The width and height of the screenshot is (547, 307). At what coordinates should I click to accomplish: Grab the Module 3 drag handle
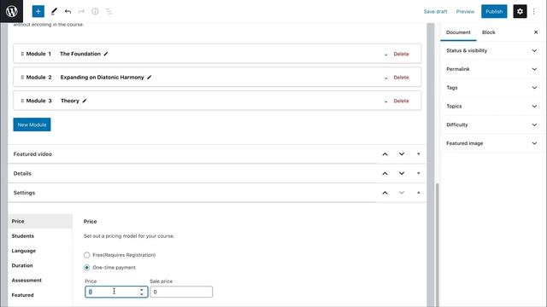point(22,101)
